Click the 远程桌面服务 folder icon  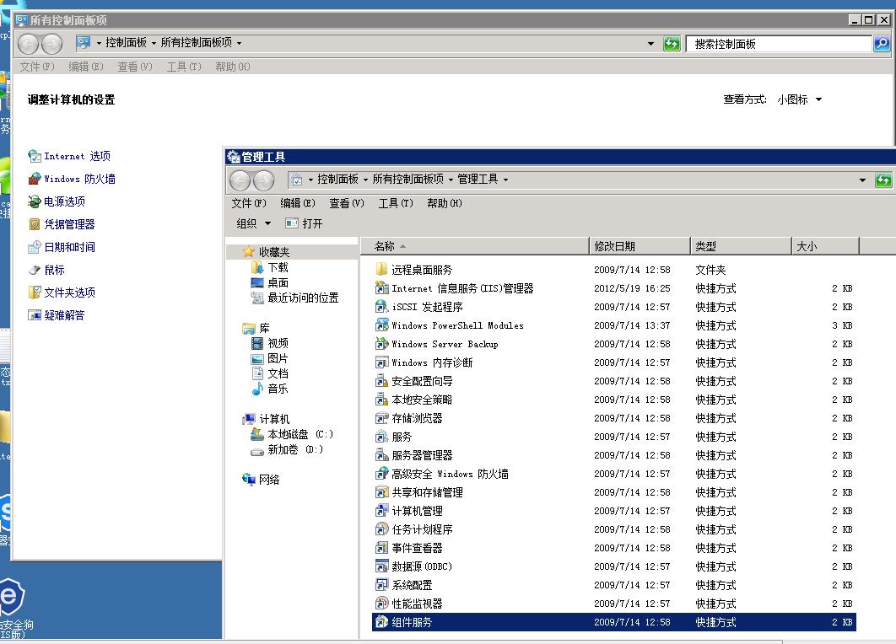[381, 270]
